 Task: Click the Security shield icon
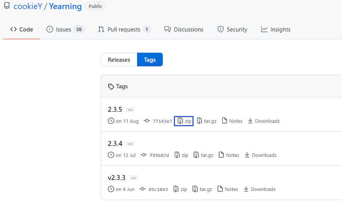[x=220, y=29]
